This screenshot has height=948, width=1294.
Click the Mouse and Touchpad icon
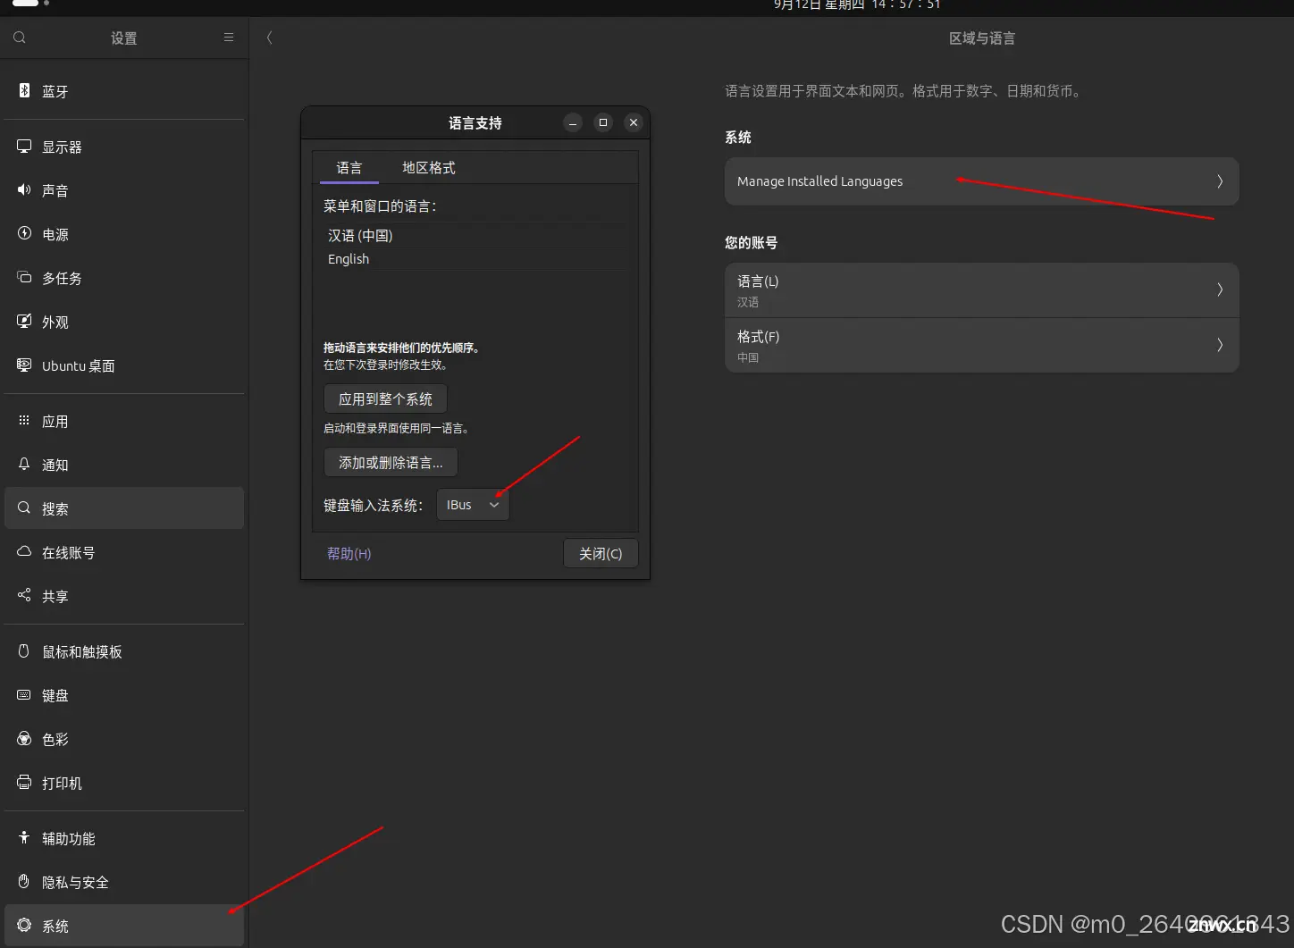[24, 650]
